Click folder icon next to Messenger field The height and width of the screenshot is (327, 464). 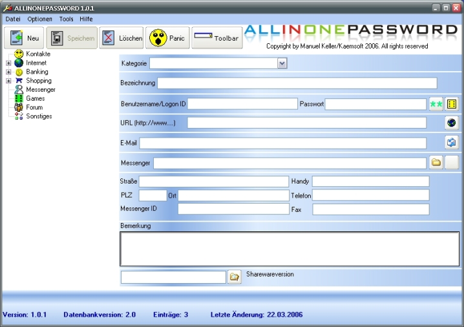(x=436, y=163)
